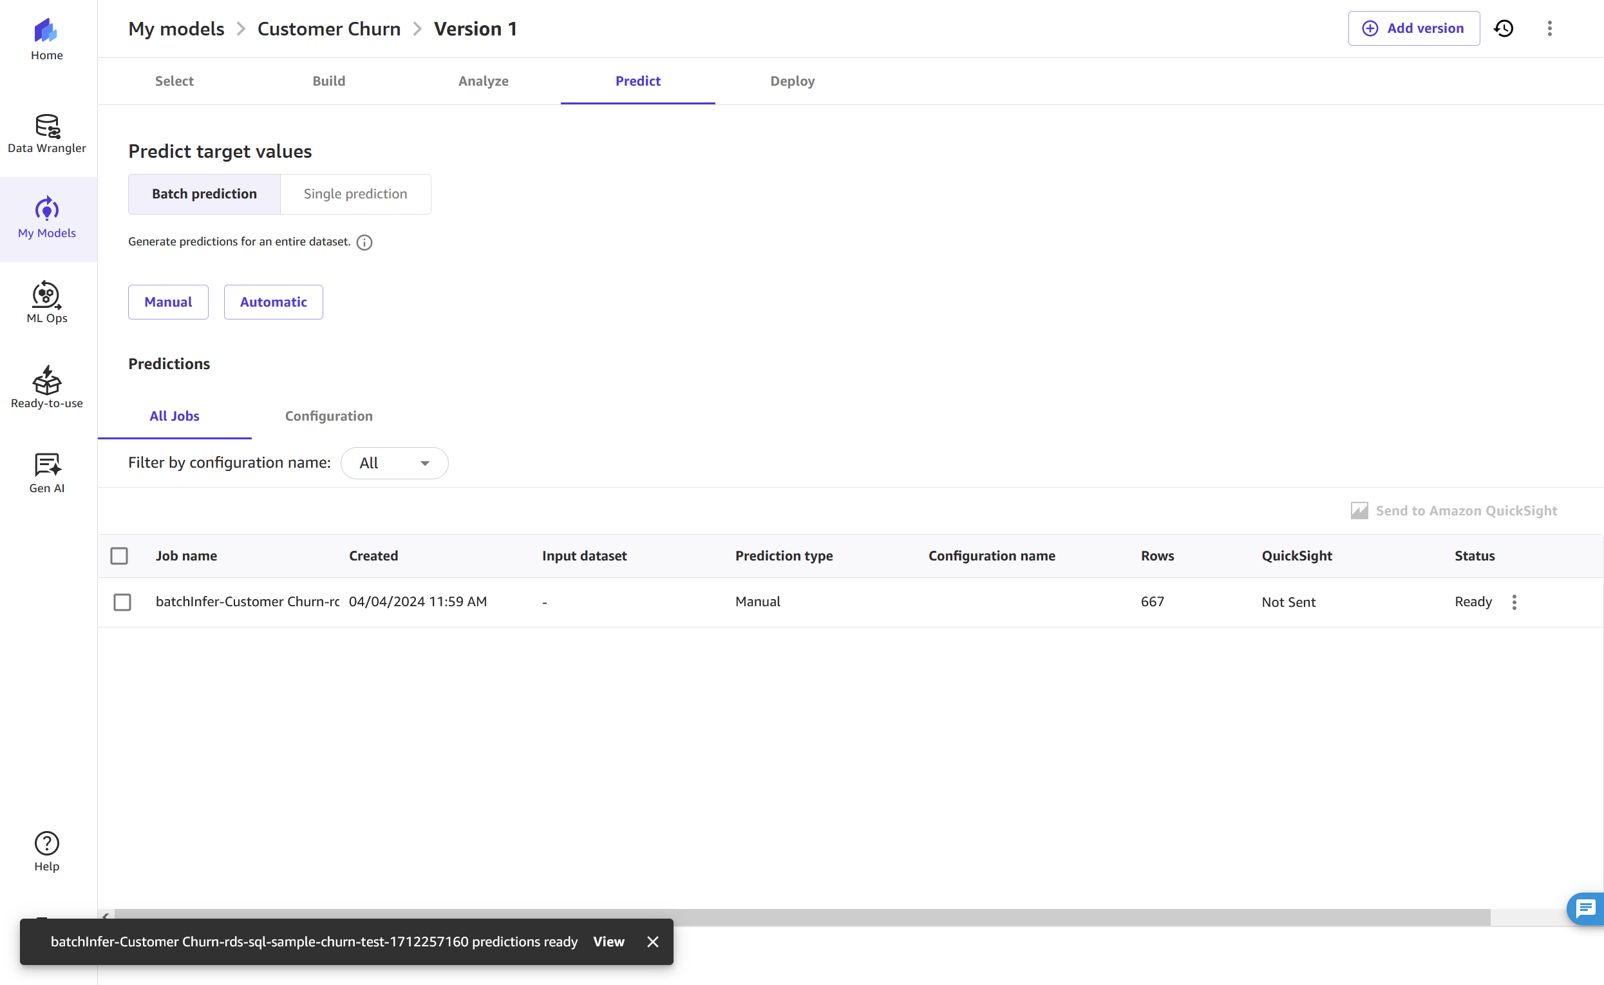Viewport: 1604px width, 985px height.
Task: Switch to the Deploy tab
Action: [x=792, y=81]
